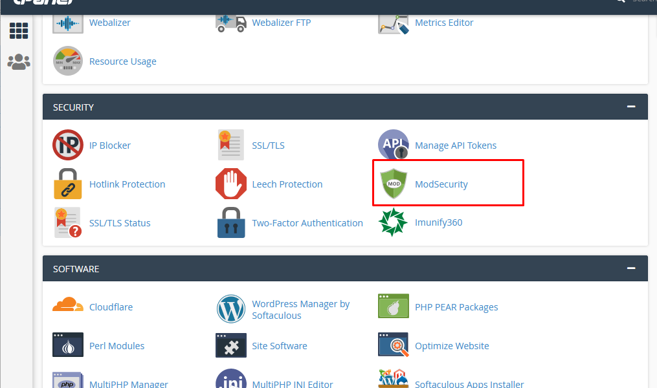Click the ModSecurity green shield icon
The width and height of the screenshot is (657, 388).
394,184
